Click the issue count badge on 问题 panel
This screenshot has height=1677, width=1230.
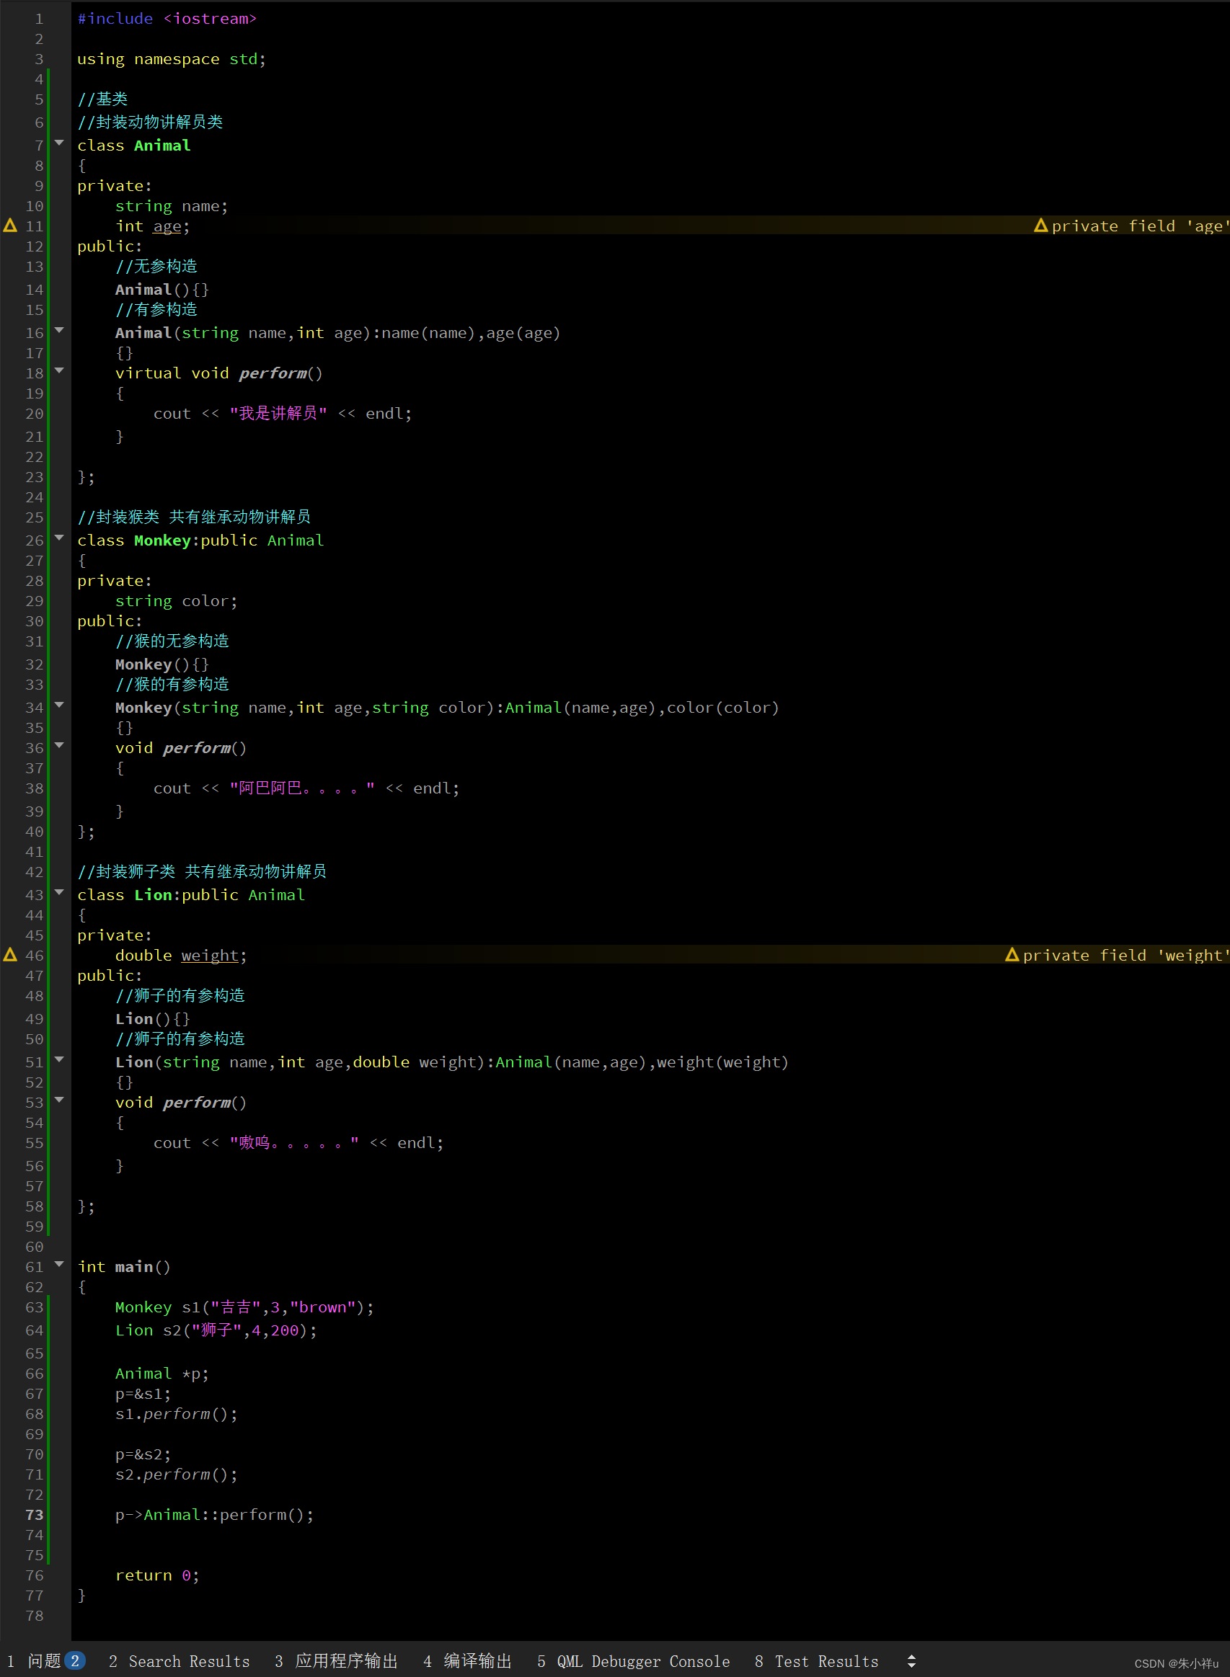[76, 1660]
